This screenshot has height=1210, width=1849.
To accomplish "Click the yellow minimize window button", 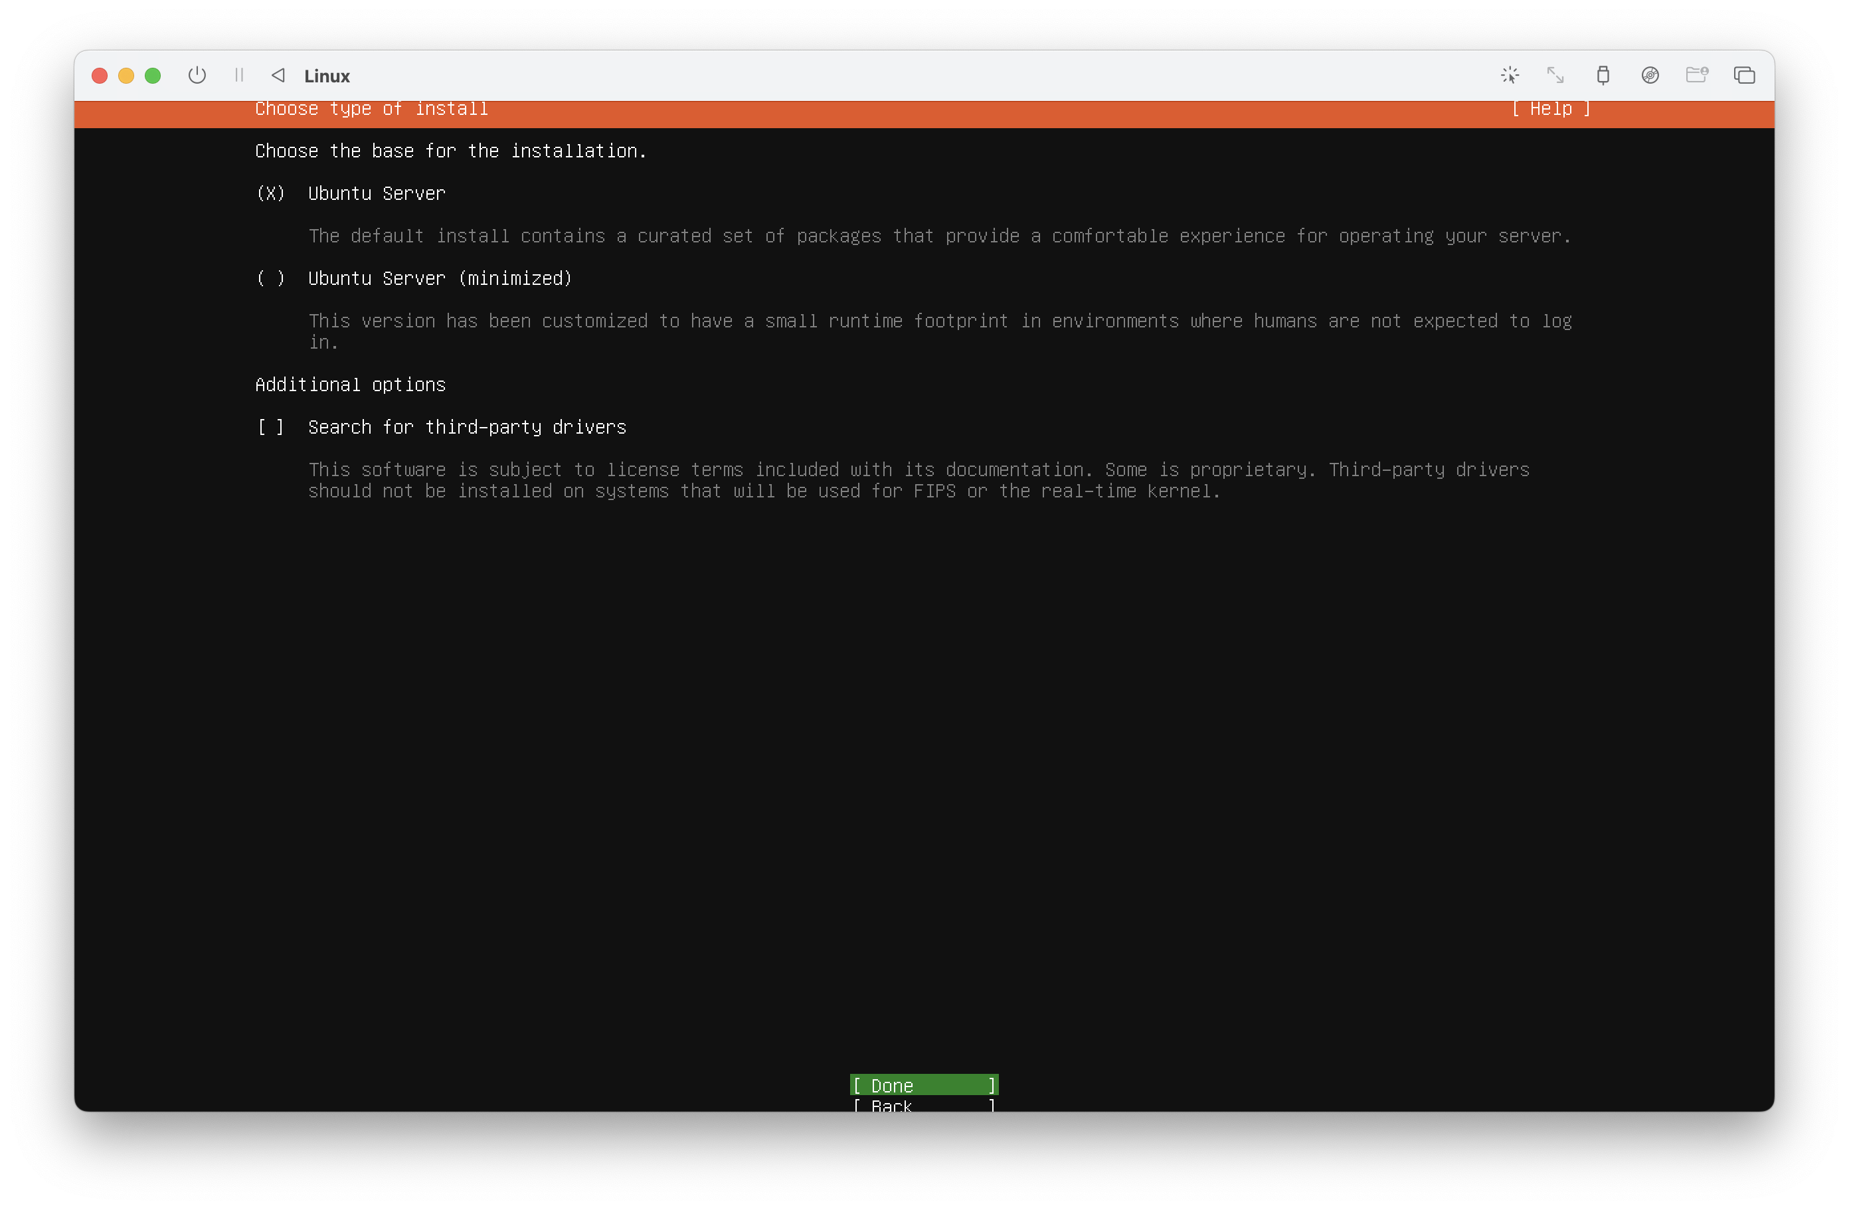I will pyautogui.click(x=126, y=75).
